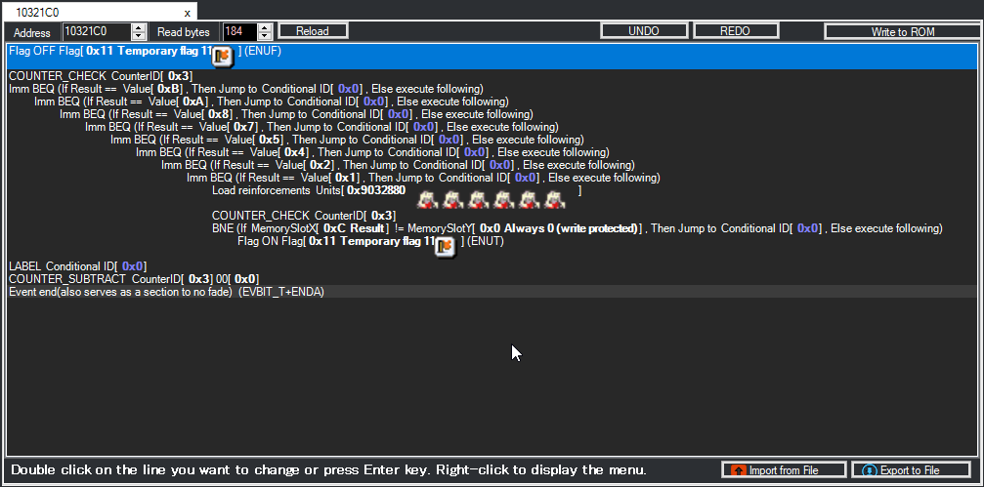Image resolution: width=984 pixels, height=487 pixels.
Task: Select the Flag OFF 0x11 line
Action: pyautogui.click(x=492, y=57)
